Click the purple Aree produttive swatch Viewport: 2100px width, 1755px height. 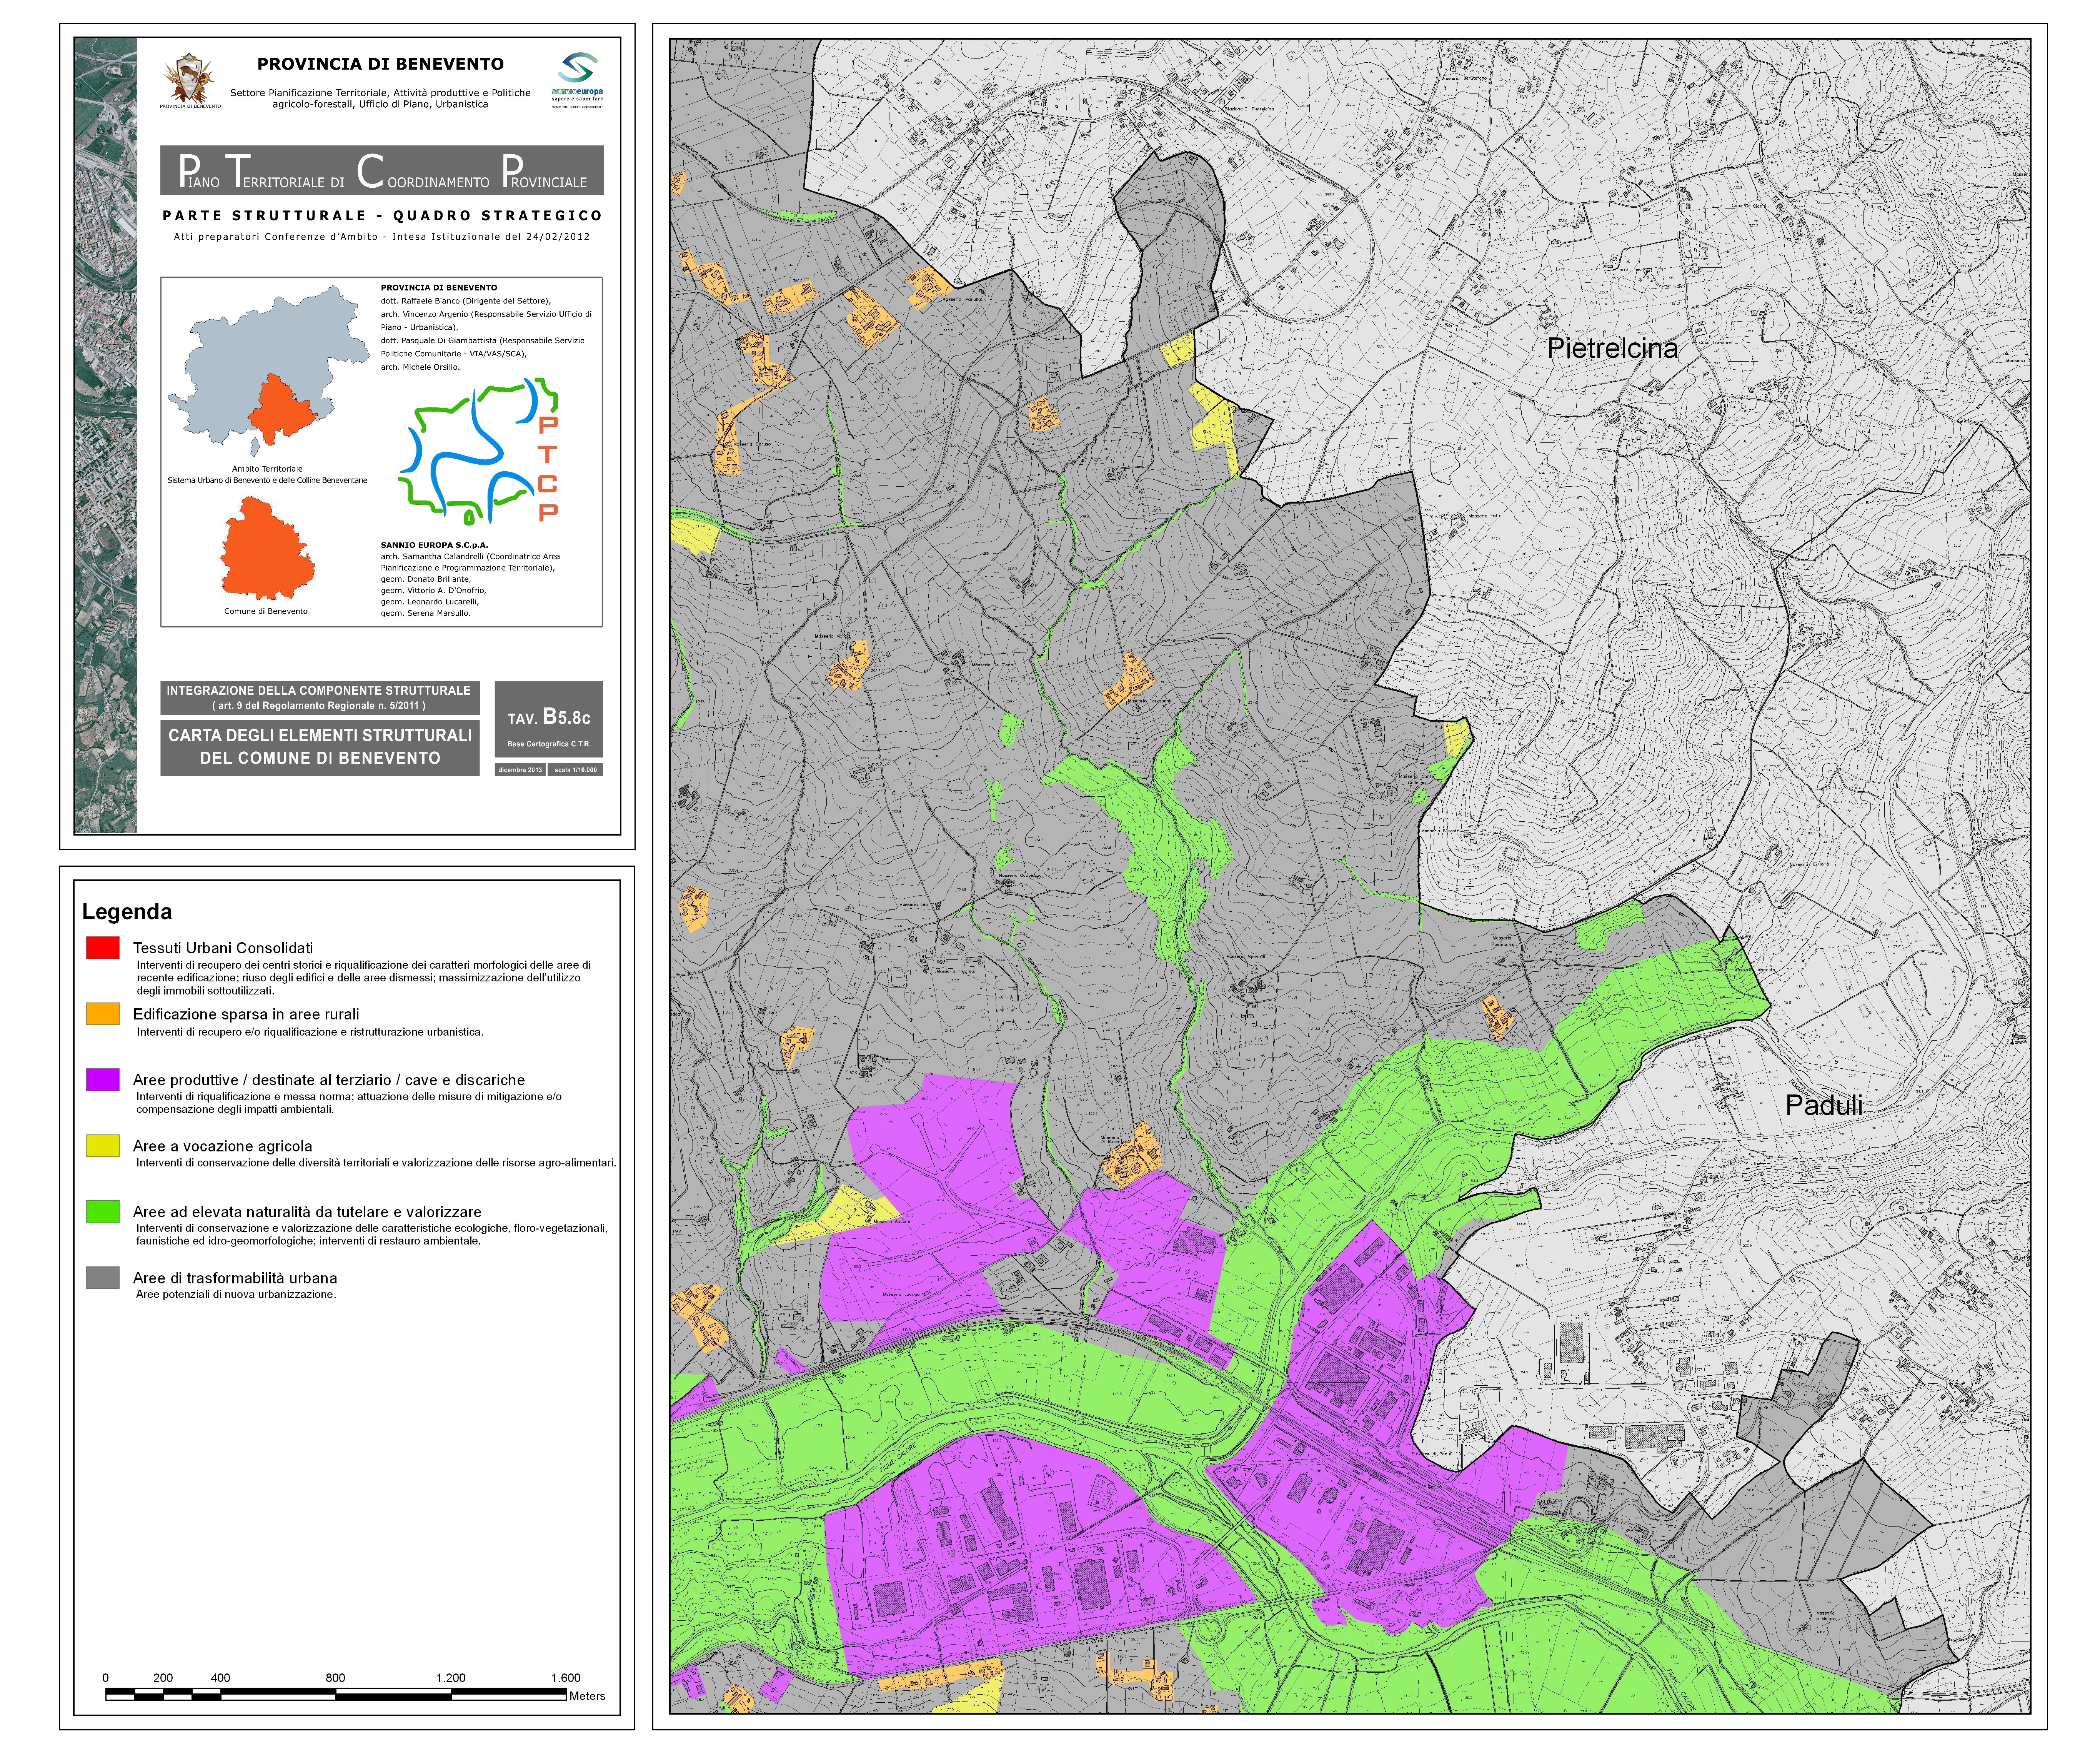(x=103, y=1079)
